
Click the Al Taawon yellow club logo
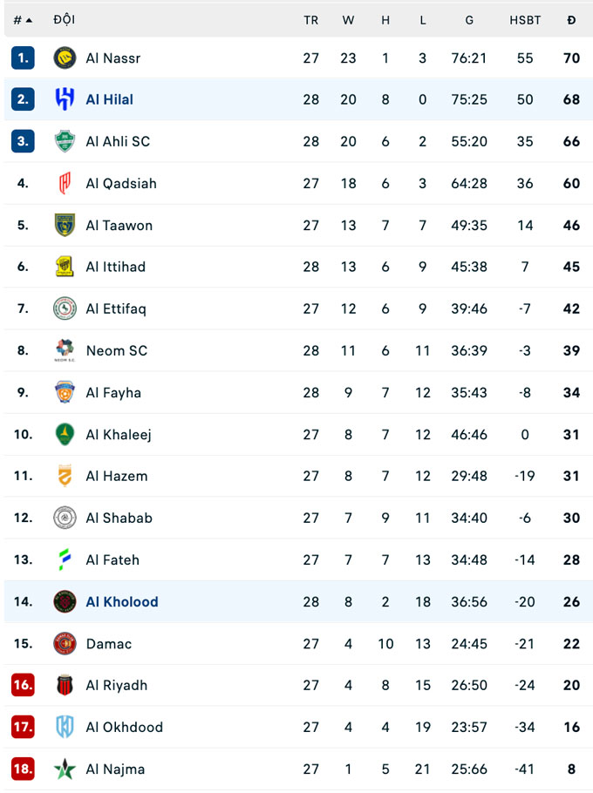(x=65, y=225)
